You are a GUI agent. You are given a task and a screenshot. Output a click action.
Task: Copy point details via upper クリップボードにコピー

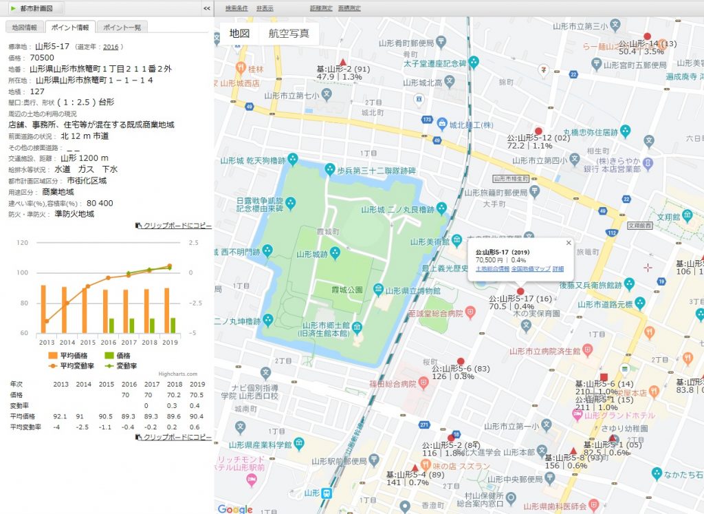tap(174, 226)
